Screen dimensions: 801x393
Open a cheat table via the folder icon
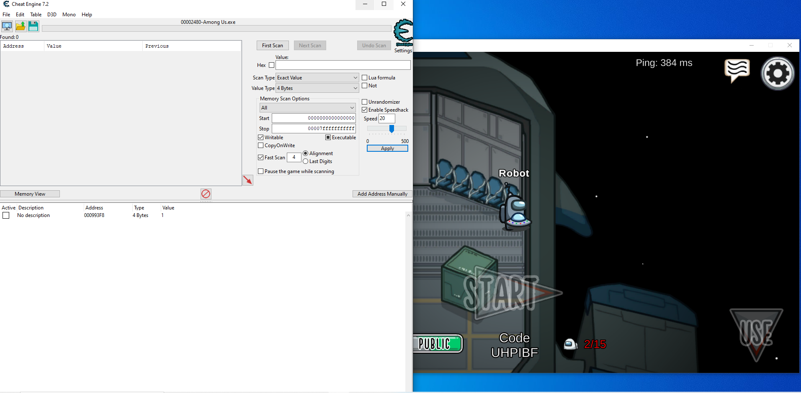tap(20, 26)
